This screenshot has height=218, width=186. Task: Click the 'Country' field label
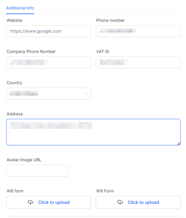pyautogui.click(x=14, y=83)
